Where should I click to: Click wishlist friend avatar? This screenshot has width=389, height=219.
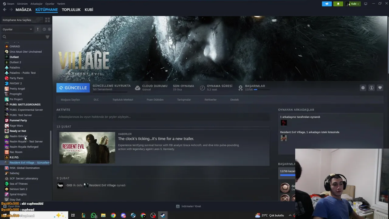coord(284,138)
